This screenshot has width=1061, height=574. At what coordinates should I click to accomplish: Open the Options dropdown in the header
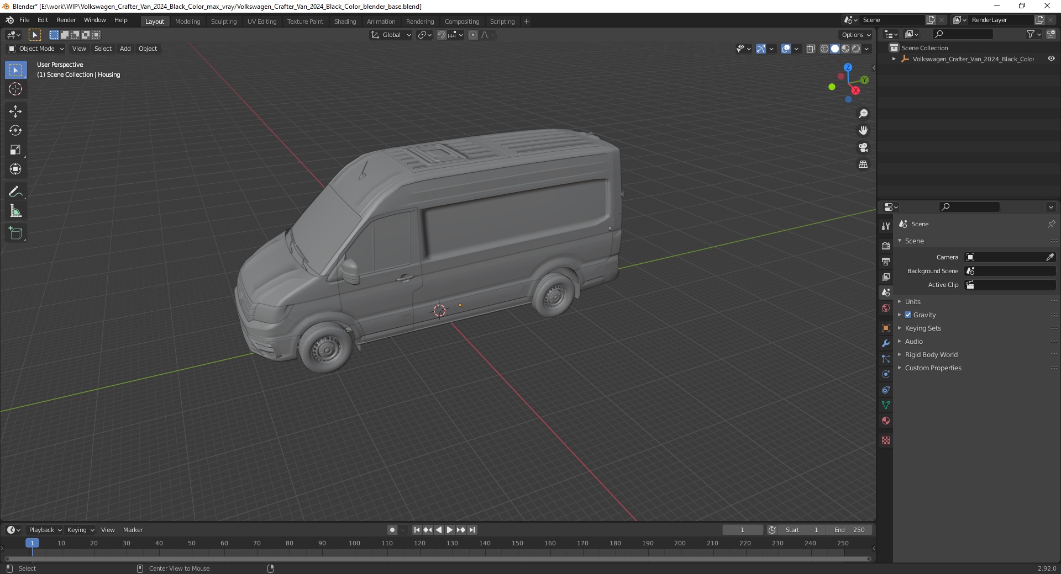coord(856,35)
